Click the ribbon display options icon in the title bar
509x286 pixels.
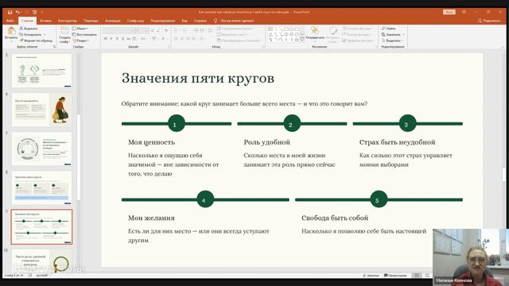pos(464,12)
